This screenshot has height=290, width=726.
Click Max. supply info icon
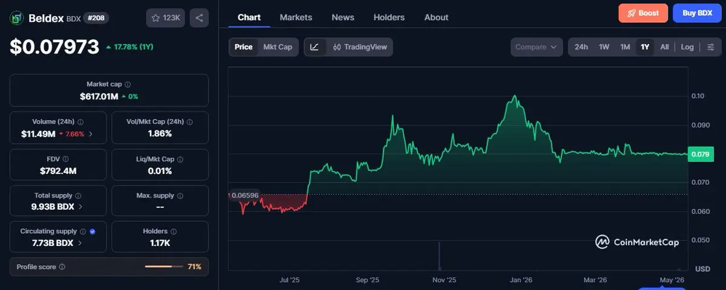point(181,196)
